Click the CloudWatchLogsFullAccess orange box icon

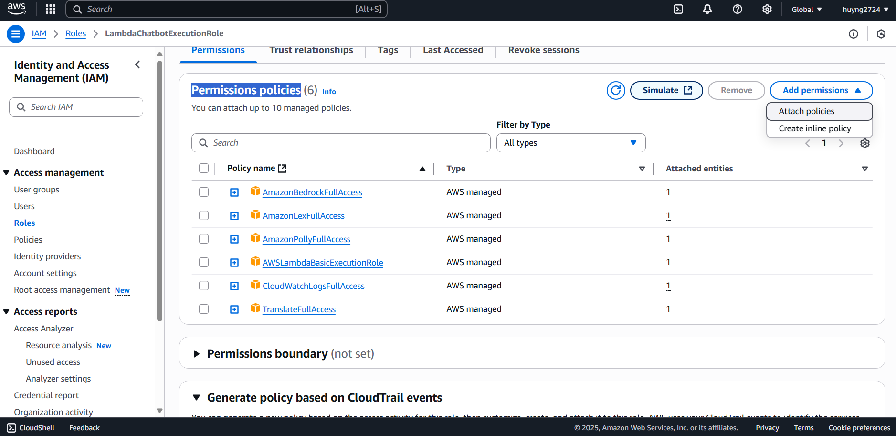pos(255,285)
